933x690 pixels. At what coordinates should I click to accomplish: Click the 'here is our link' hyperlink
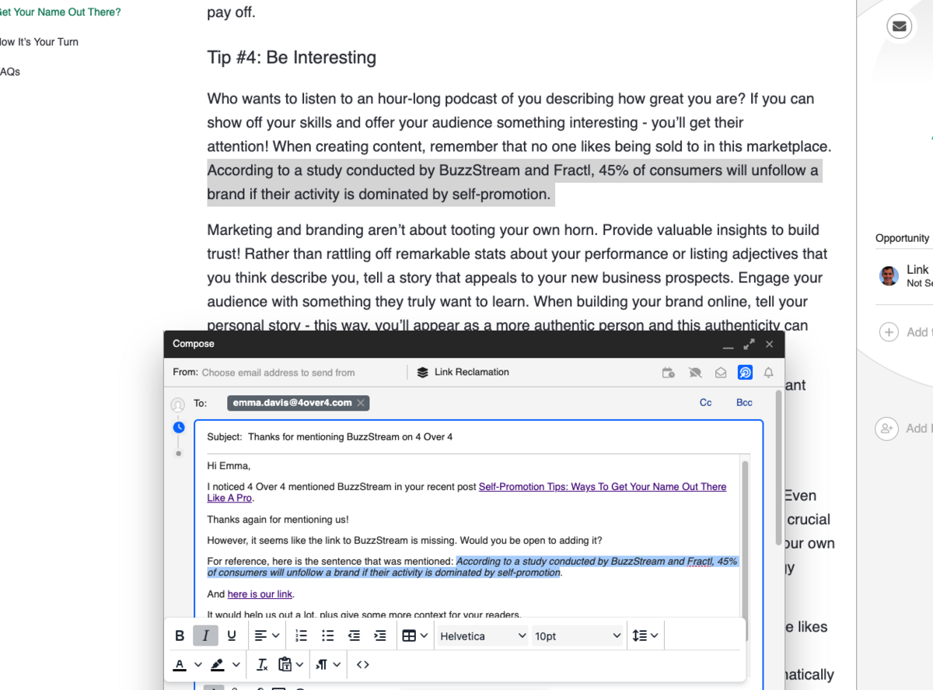(260, 594)
